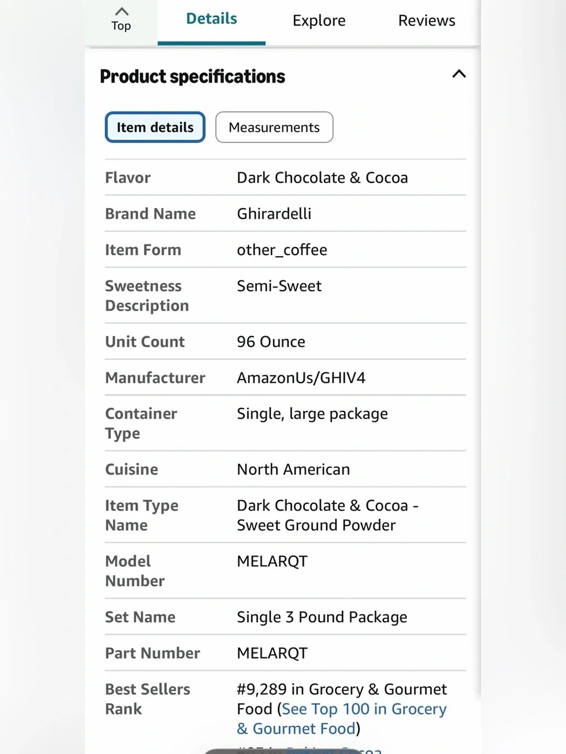This screenshot has height=754, width=566.
Task: Open the Explore tab
Action: [x=319, y=21]
